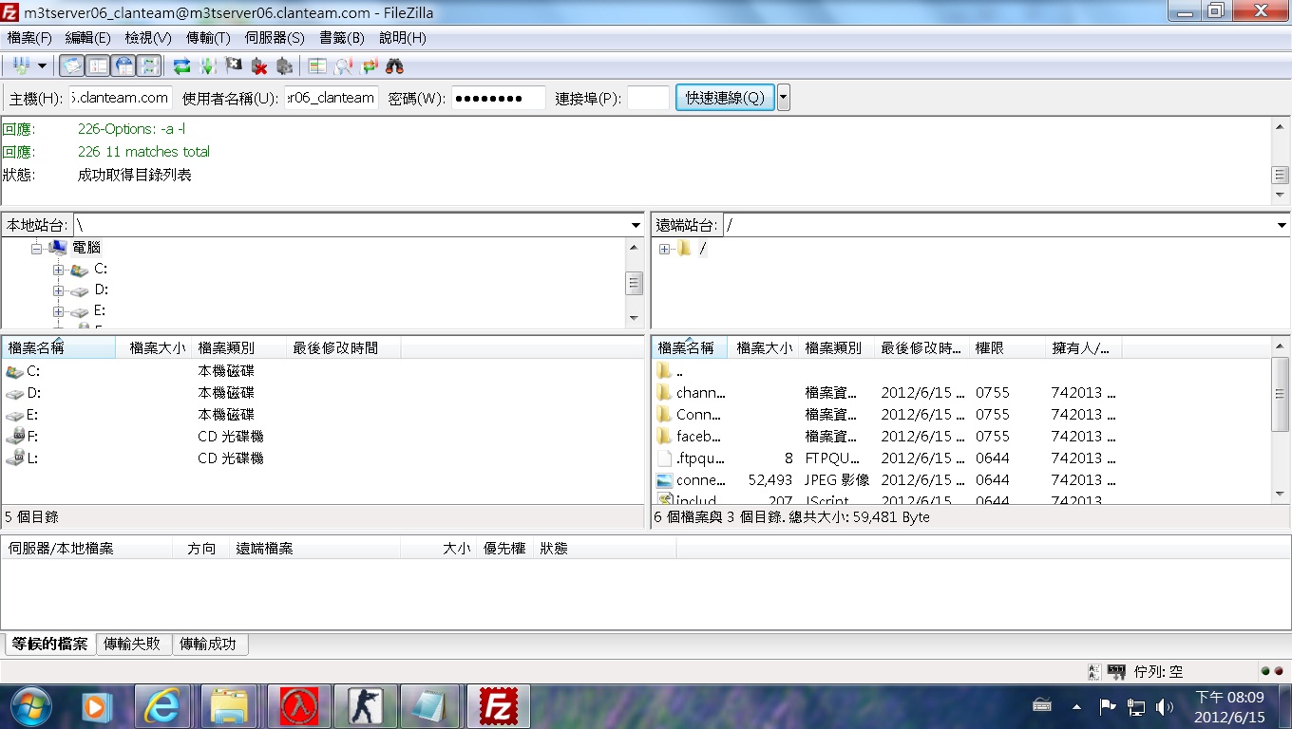
Task: Toggle the transfer queue display
Action: coord(149,65)
